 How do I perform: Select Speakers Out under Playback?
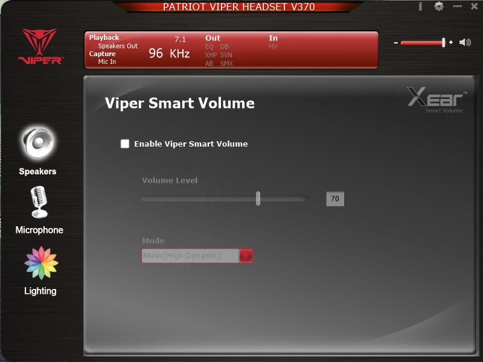(x=118, y=46)
